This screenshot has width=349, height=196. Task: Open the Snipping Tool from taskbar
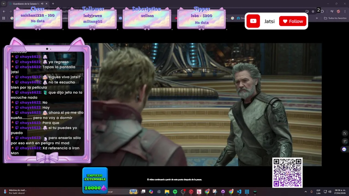point(215,192)
